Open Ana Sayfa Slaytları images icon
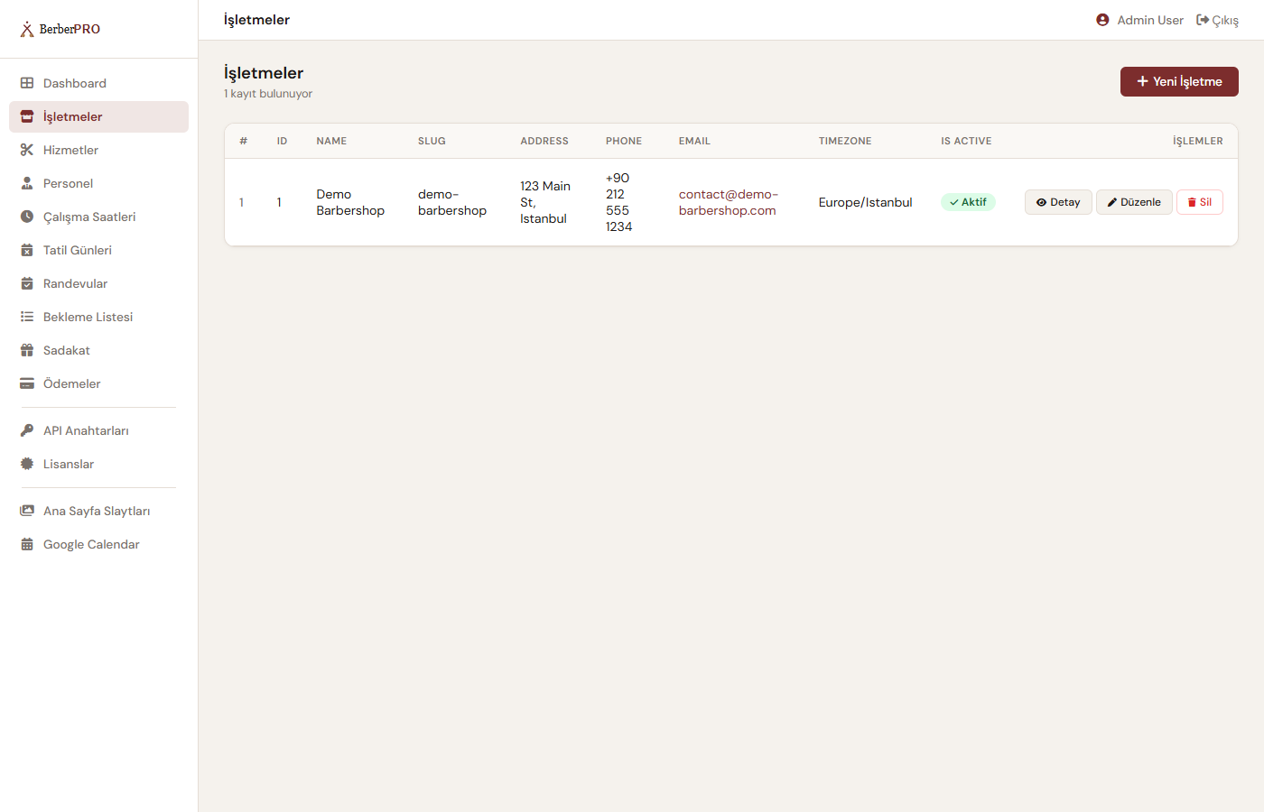 pos(27,511)
